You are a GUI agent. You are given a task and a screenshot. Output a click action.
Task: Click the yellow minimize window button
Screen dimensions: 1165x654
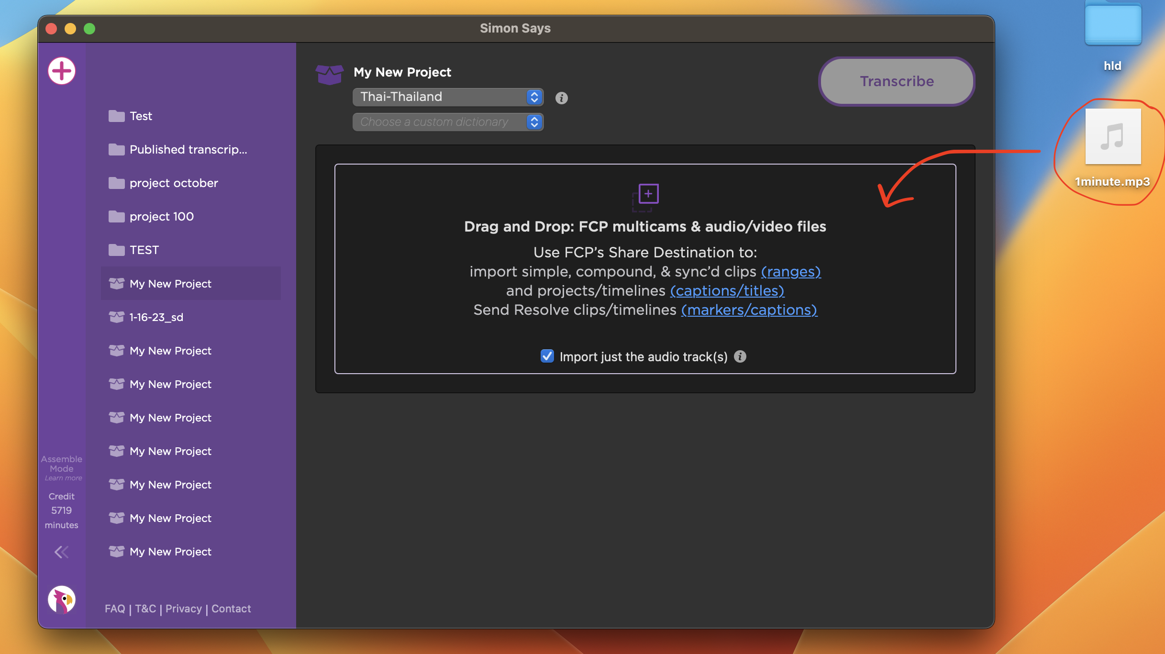(x=70, y=29)
